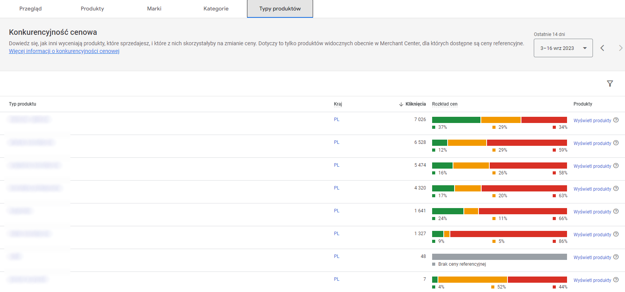625x292 pixels.
Task: Click the Rozkład cen column header
Action: [444, 104]
